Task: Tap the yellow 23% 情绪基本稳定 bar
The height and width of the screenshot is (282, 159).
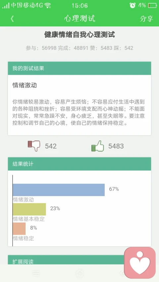Action: (29, 209)
